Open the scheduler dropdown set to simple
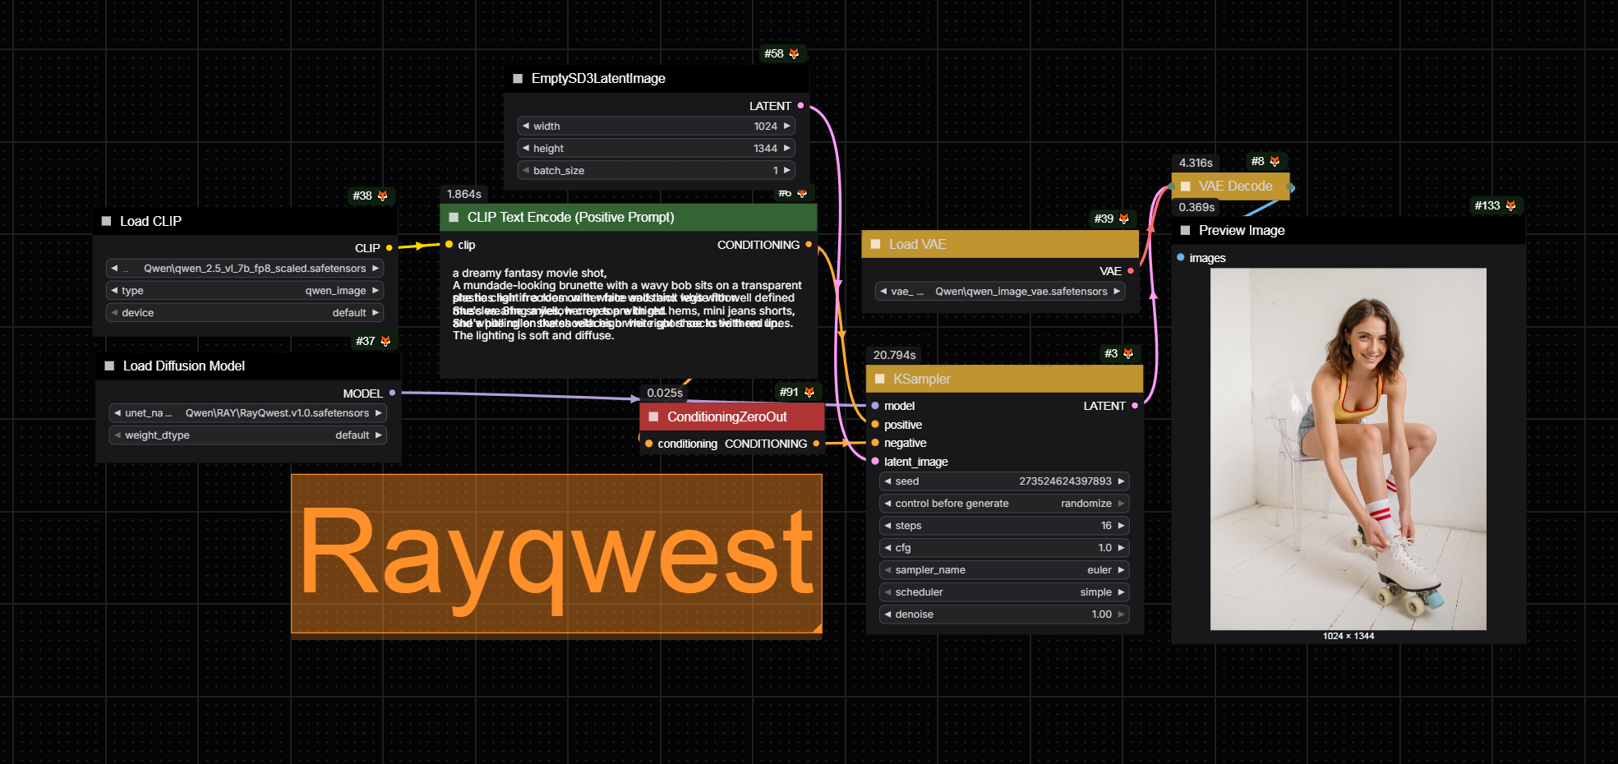1618x764 pixels. coord(1003,592)
